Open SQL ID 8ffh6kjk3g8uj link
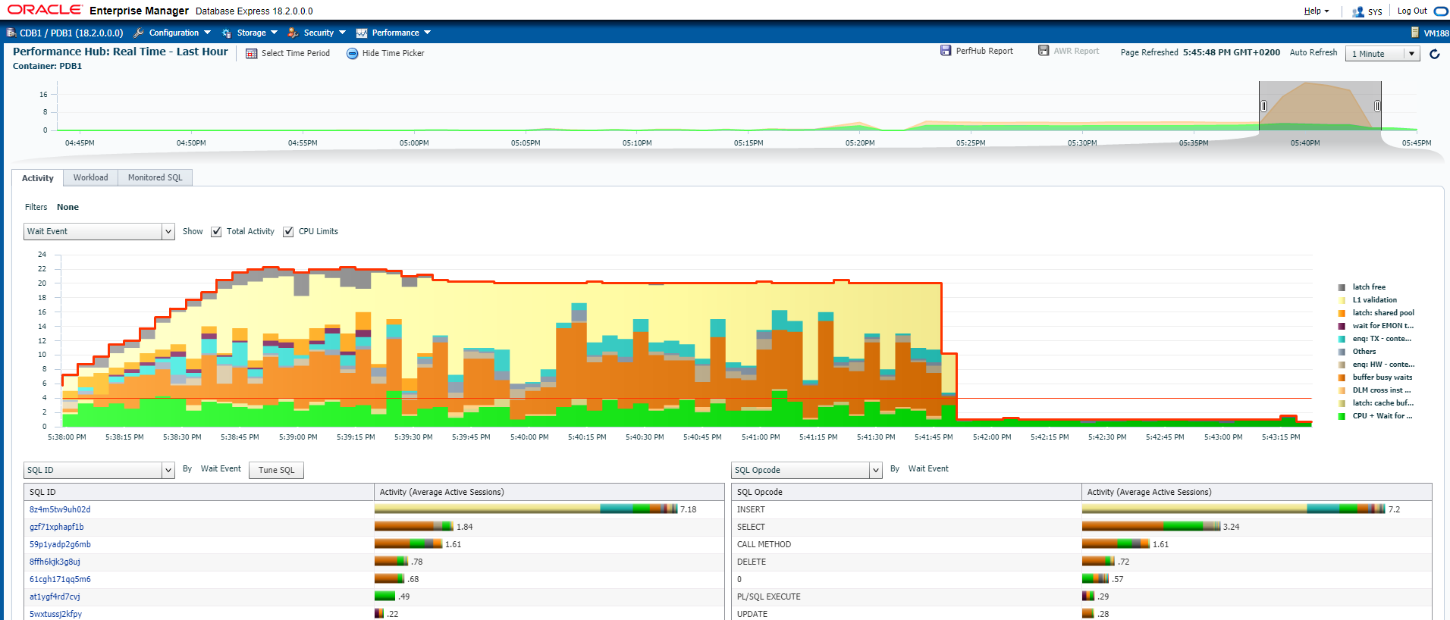This screenshot has height=620, width=1450. pyautogui.click(x=55, y=562)
